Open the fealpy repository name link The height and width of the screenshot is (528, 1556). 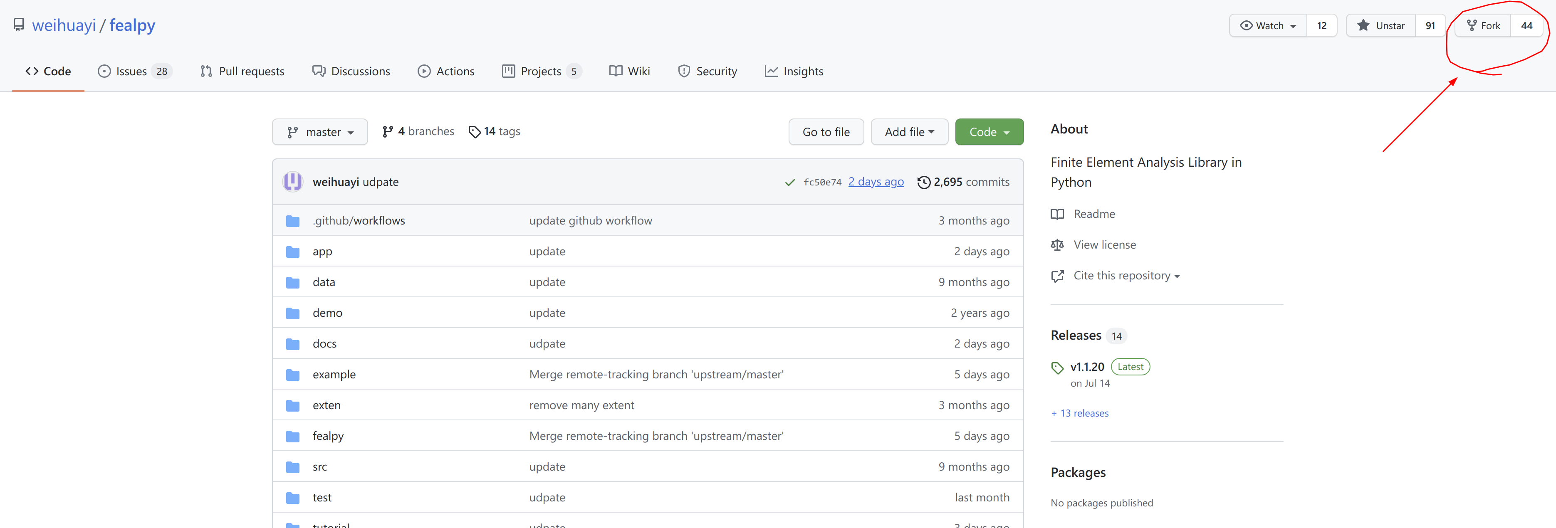tap(132, 25)
